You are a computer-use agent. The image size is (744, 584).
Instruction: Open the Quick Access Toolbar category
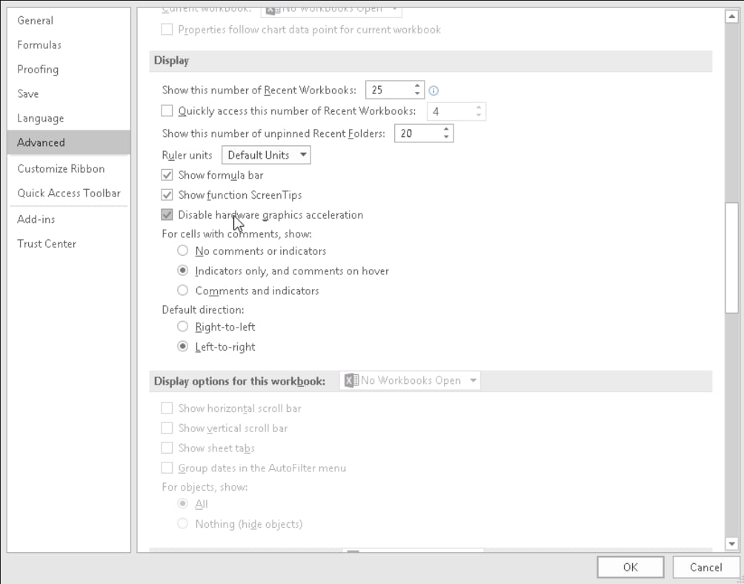click(69, 193)
